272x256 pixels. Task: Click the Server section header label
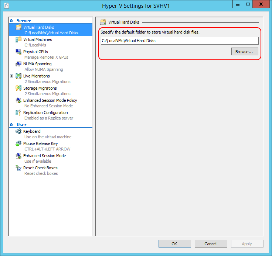(24, 21)
